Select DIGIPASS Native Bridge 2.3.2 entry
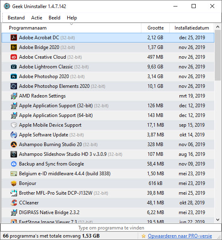This screenshot has width=222, height=240. coord(49,212)
